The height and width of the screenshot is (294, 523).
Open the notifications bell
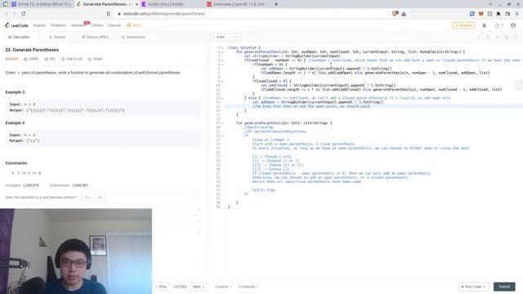485,25
